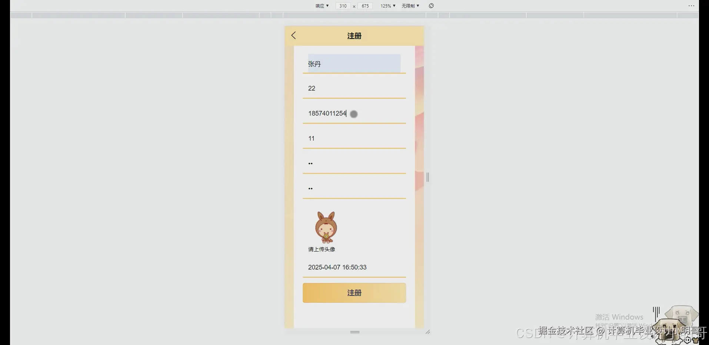Select the name field showing 张丹

(x=354, y=63)
